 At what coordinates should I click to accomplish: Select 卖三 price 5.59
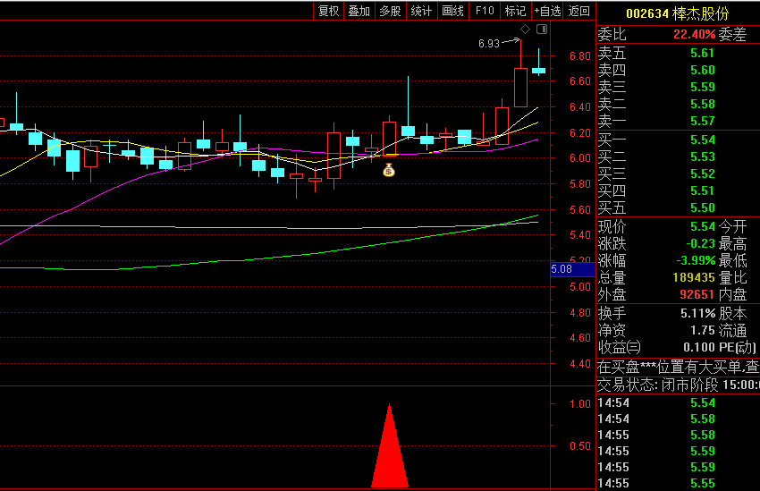coord(702,87)
